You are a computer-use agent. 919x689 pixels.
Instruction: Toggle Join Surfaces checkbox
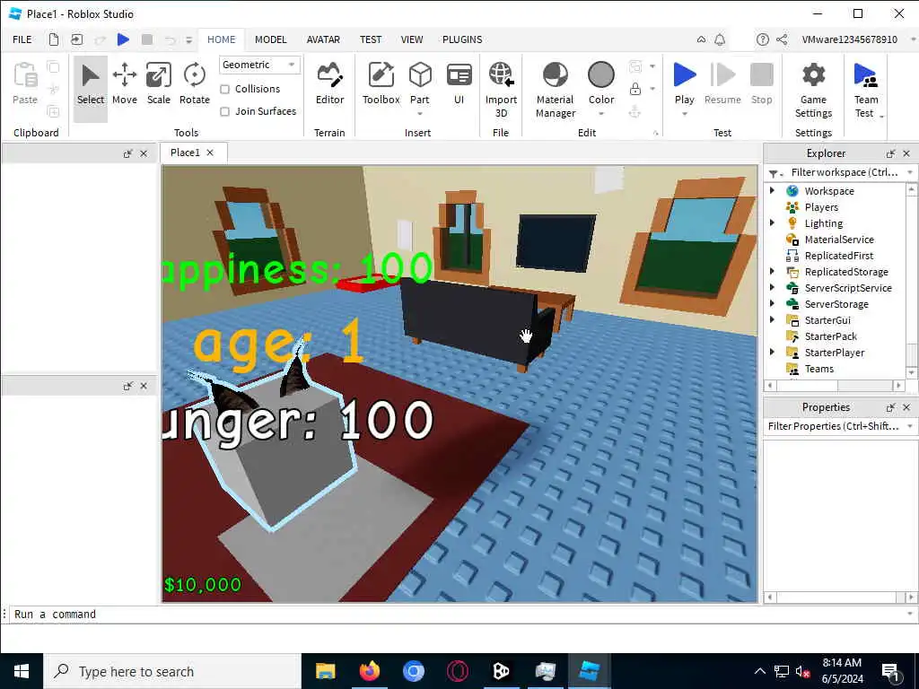tap(224, 111)
